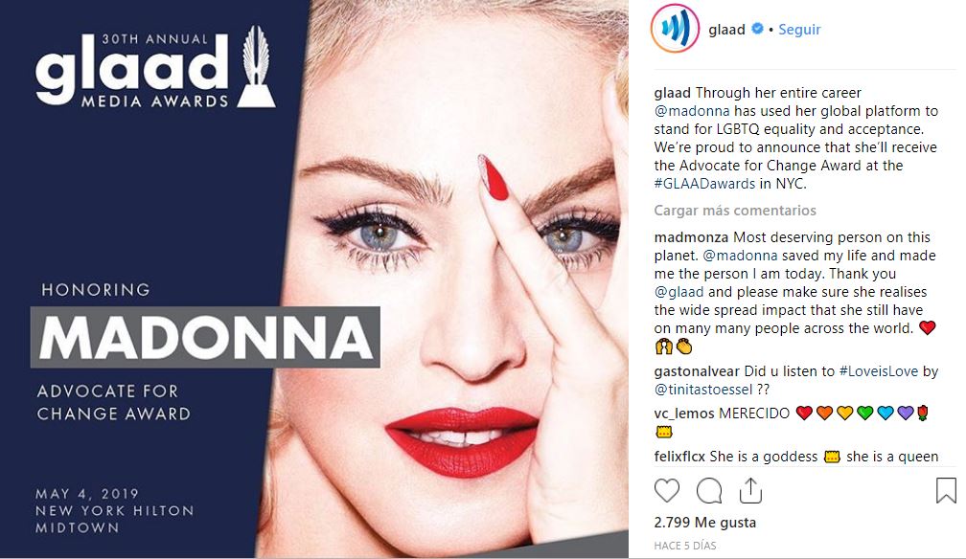Screen dimensions: 966x559
Task: Open the #LoveisLove hashtag
Action: coord(879,371)
